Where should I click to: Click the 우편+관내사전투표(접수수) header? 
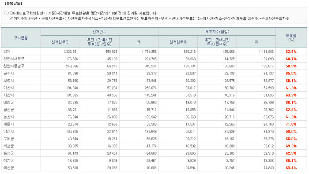click(217, 42)
